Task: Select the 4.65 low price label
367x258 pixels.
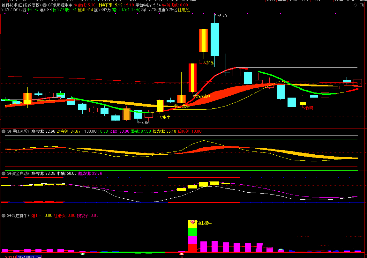Action: pyautogui.click(x=145, y=123)
